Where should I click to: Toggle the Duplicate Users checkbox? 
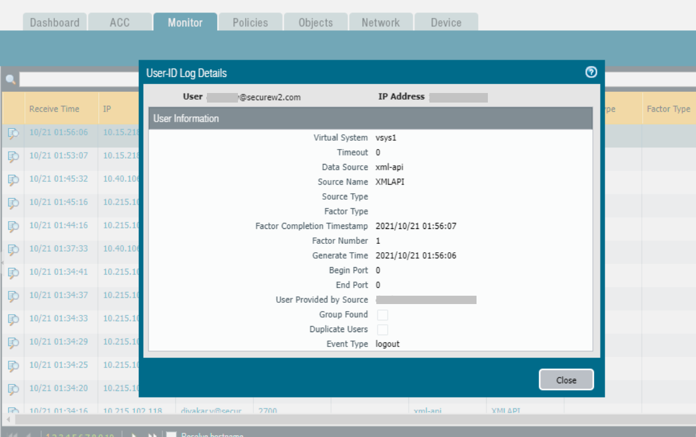(382, 330)
